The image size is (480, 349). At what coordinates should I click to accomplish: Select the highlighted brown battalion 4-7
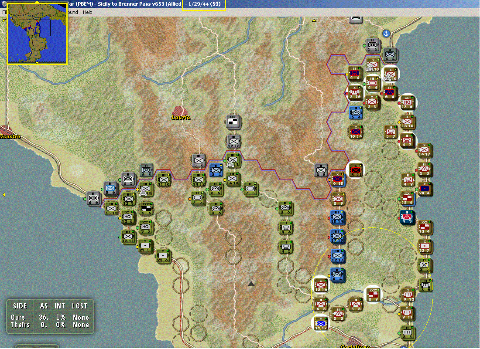click(x=408, y=141)
